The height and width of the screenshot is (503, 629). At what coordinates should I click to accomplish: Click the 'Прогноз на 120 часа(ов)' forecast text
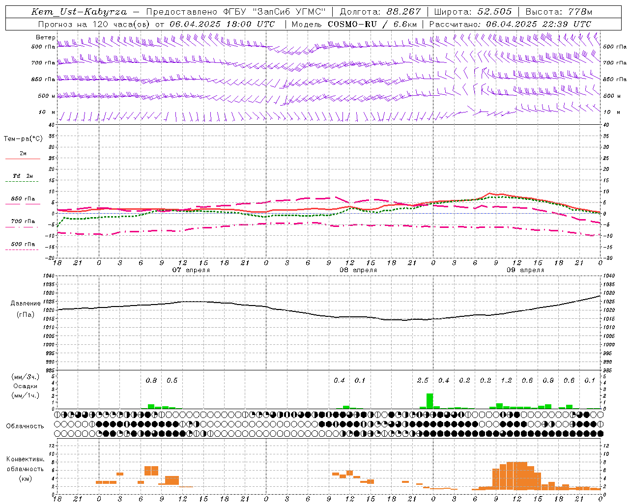coord(94,24)
